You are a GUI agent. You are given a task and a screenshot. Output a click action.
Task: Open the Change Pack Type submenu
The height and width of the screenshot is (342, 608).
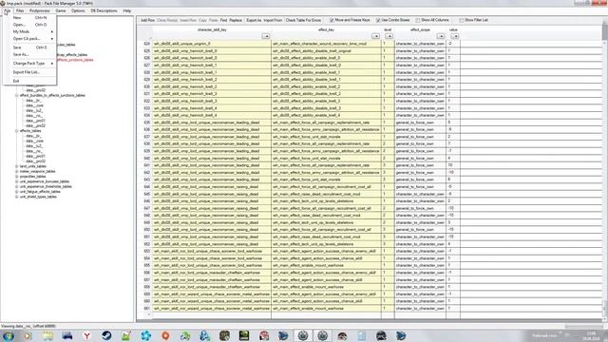29,64
